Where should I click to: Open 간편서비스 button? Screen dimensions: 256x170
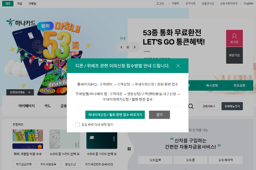(209, 106)
